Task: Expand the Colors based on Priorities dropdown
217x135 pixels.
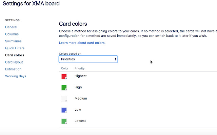Action: click(88, 59)
